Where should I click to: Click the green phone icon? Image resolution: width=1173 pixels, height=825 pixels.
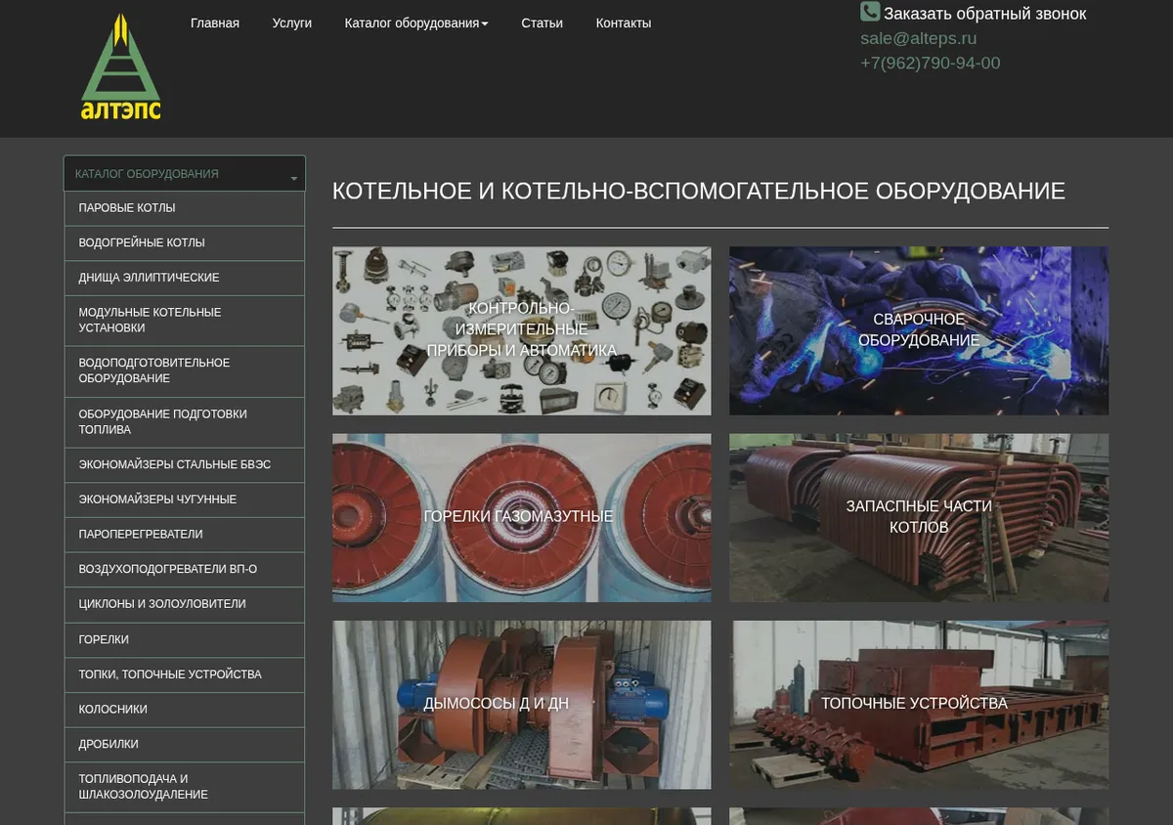click(x=870, y=12)
